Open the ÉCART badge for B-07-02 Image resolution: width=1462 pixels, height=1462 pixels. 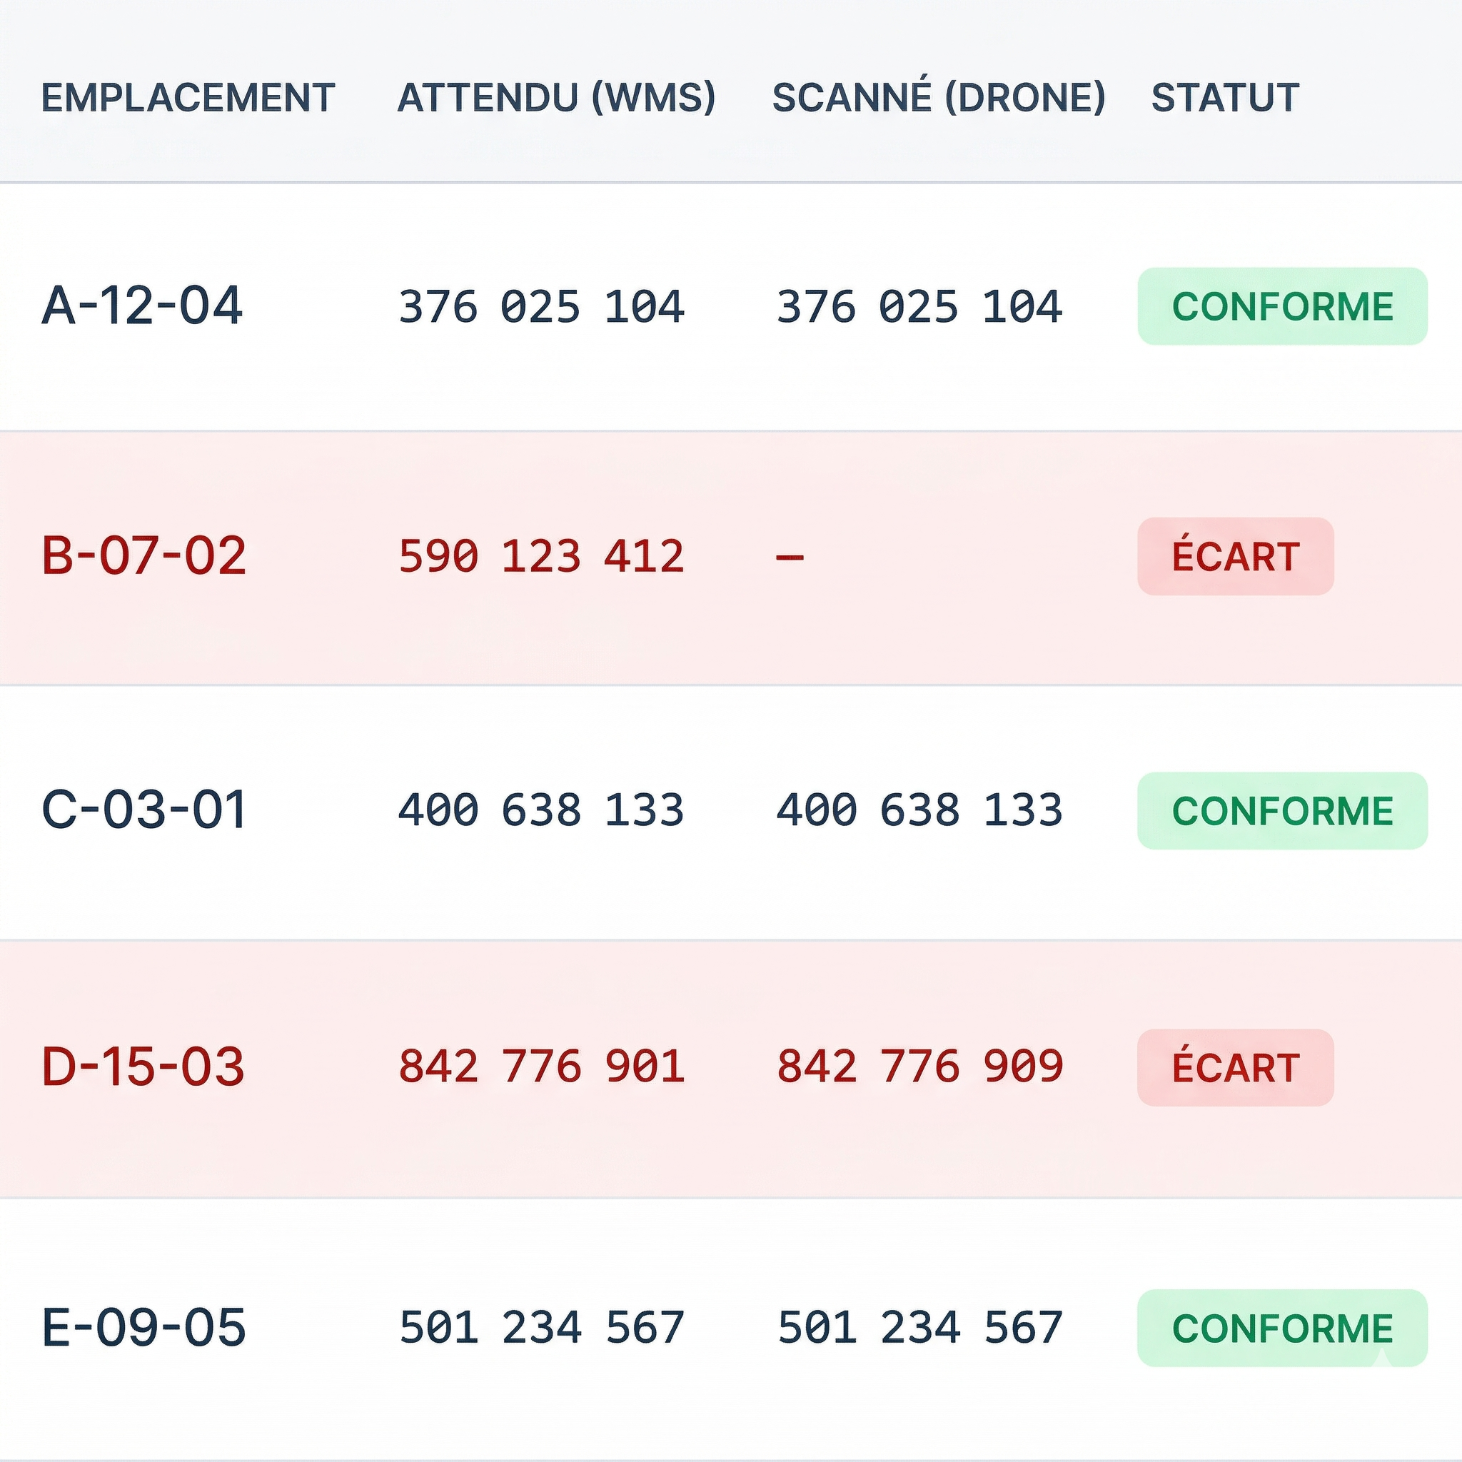[1235, 556]
